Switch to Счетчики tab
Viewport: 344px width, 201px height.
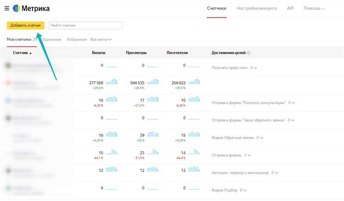pyautogui.click(x=216, y=8)
